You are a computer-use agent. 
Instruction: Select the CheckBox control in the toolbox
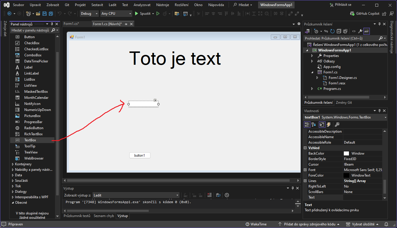click(32, 43)
